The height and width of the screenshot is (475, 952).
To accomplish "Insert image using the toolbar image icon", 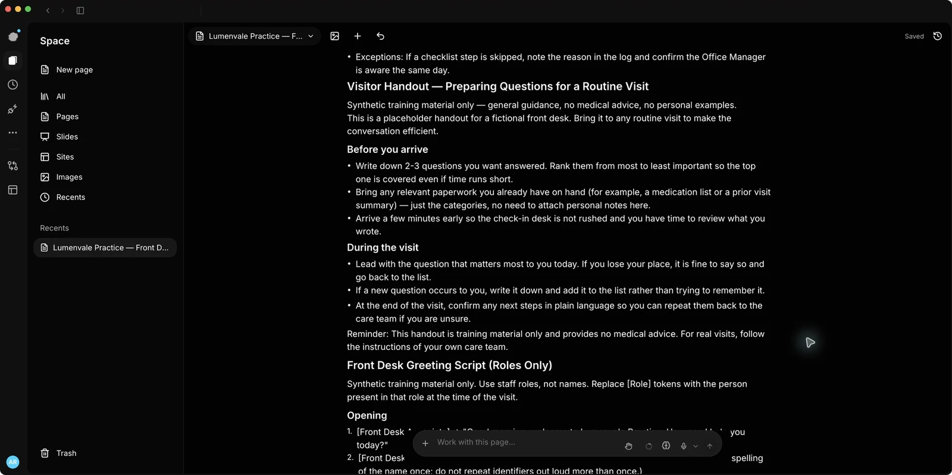I will click(335, 36).
